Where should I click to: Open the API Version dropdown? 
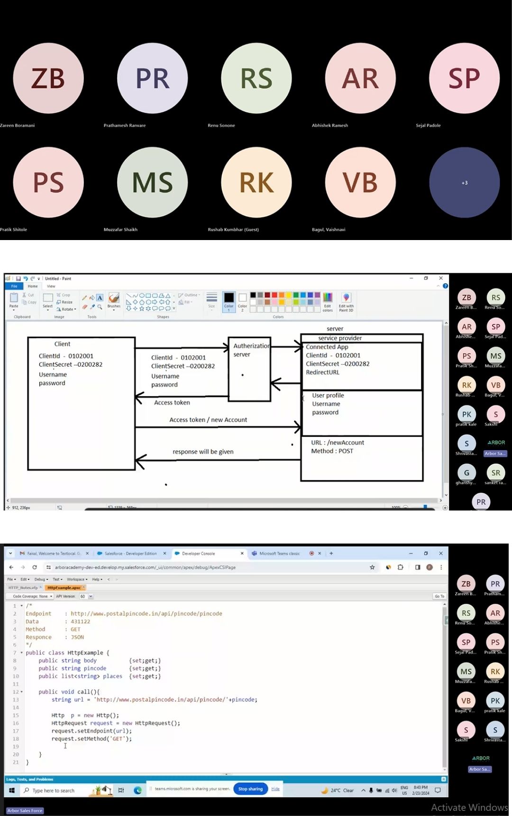click(x=91, y=596)
